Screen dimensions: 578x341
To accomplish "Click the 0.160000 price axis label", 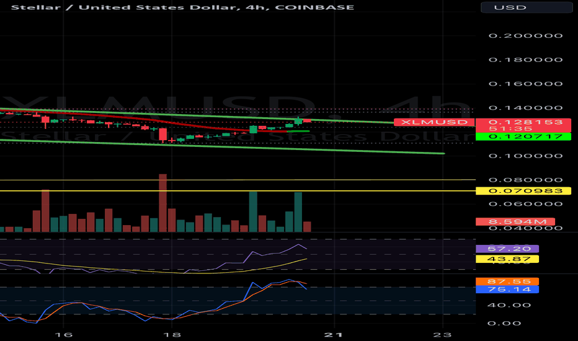I will [526, 84].
